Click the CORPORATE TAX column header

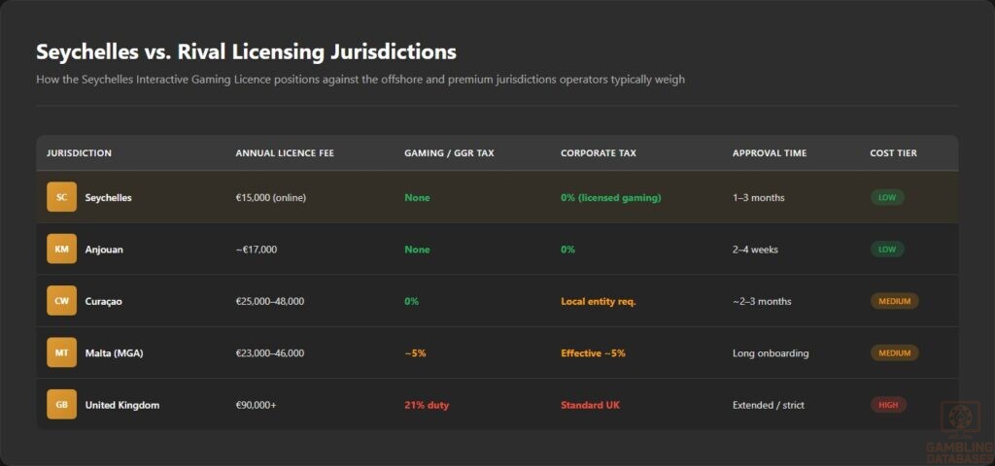tap(599, 152)
